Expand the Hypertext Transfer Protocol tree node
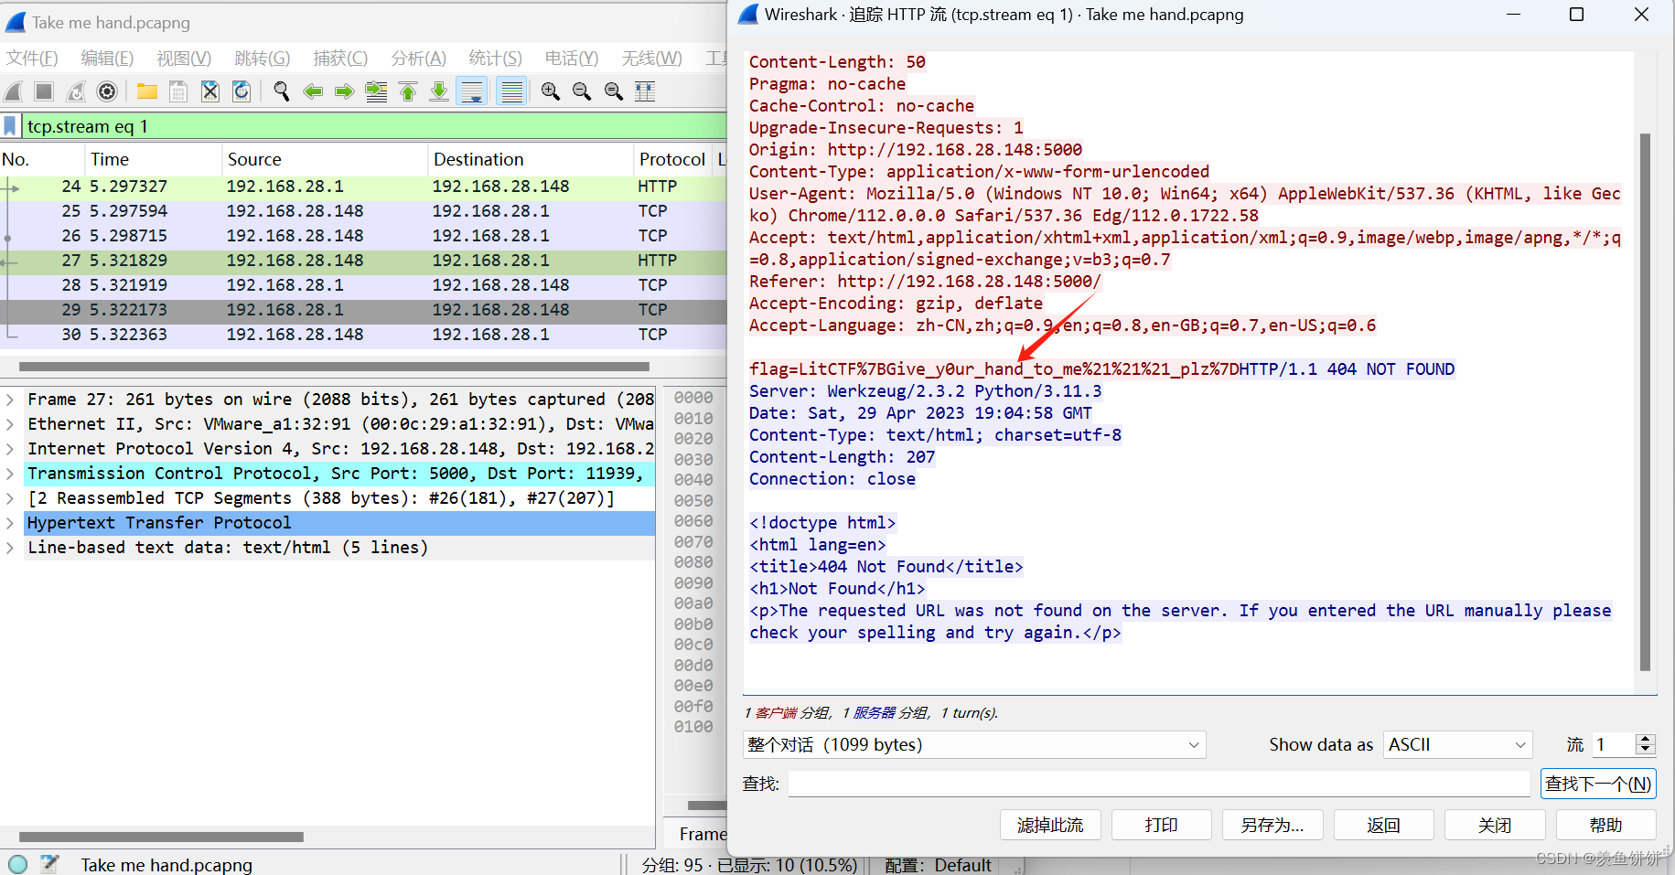Viewport: 1675px width, 875px height. click(x=11, y=522)
